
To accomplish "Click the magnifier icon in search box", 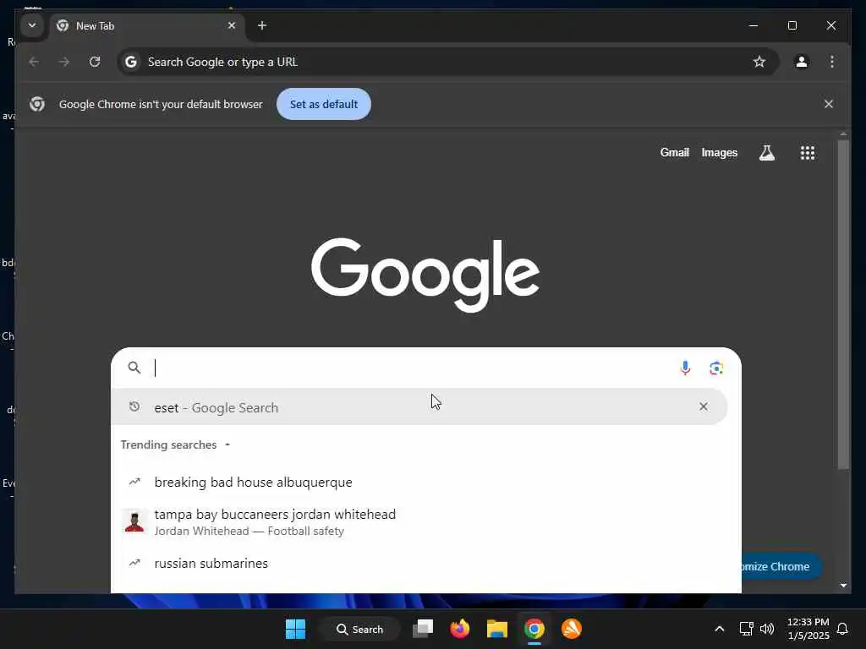I will pyautogui.click(x=134, y=368).
